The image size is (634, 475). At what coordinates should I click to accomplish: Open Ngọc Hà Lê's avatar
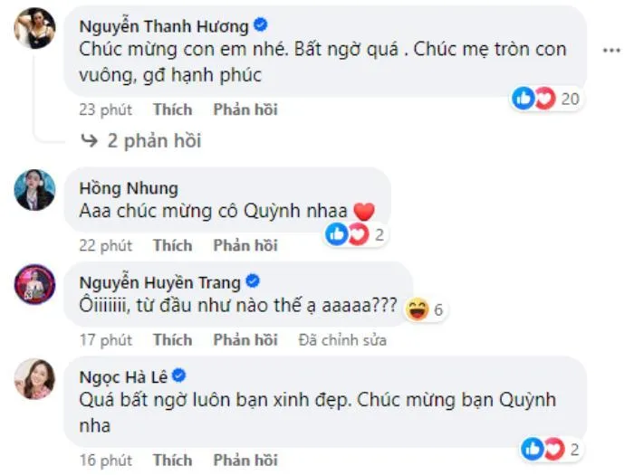pos(34,379)
